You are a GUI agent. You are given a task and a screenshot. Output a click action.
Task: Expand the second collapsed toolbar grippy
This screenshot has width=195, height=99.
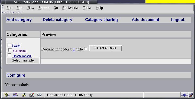(x=18, y=12)
